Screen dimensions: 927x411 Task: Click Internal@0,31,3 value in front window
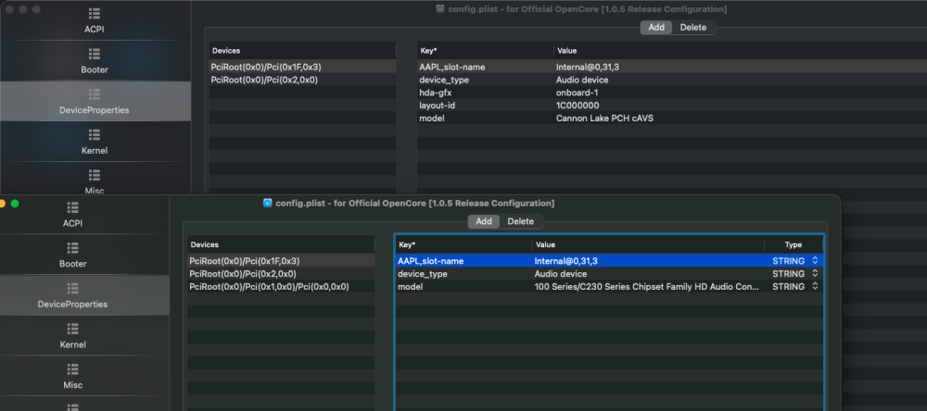point(565,260)
